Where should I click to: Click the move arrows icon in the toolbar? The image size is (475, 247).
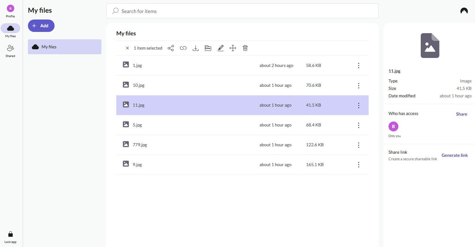(233, 48)
